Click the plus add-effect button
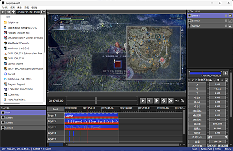 (225, 73)
